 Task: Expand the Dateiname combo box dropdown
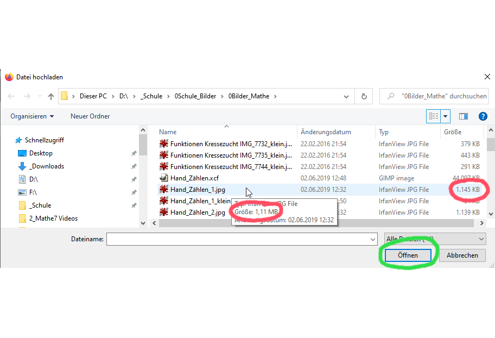click(372, 239)
